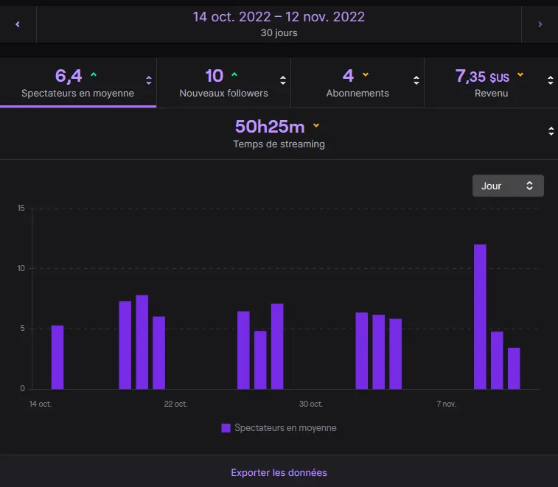Open metric switcher beside Revenu
Image resolution: width=558 pixels, height=487 pixels.
point(550,80)
